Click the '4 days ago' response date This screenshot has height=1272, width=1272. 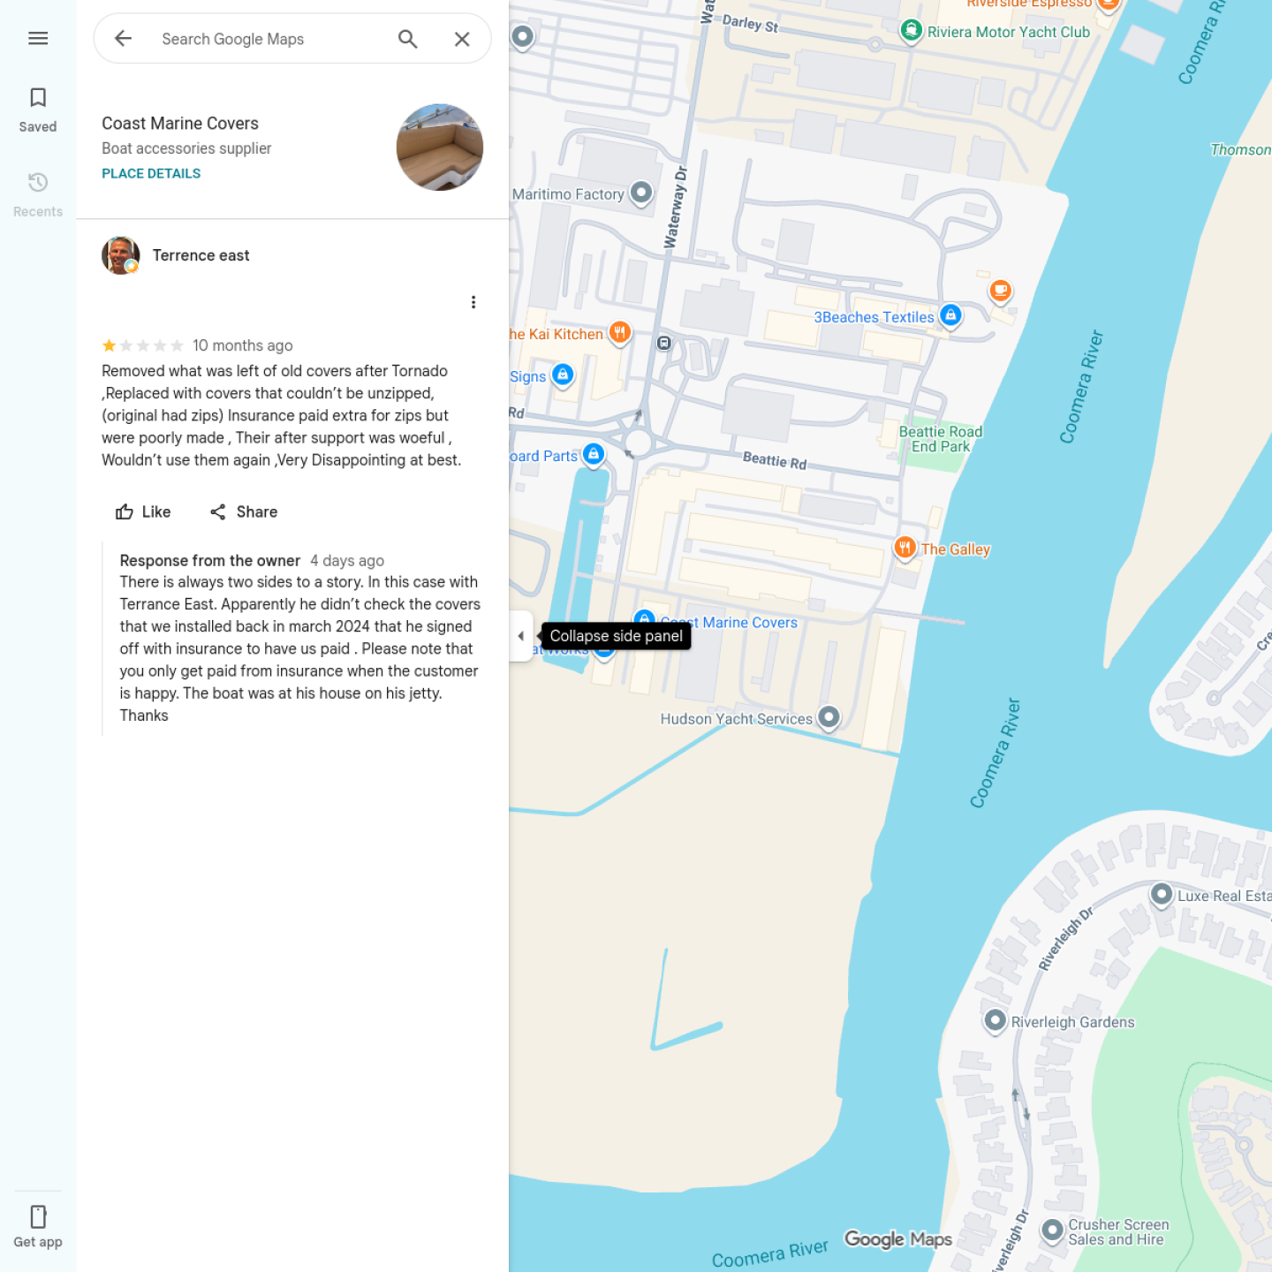click(347, 560)
